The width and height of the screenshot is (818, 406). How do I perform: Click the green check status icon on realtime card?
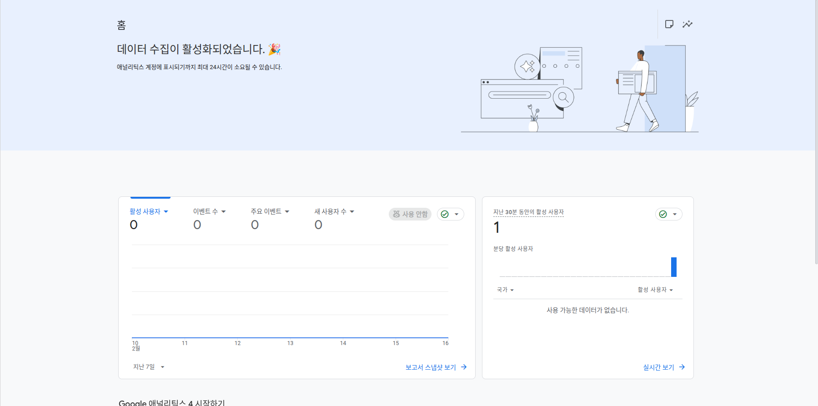tap(663, 214)
